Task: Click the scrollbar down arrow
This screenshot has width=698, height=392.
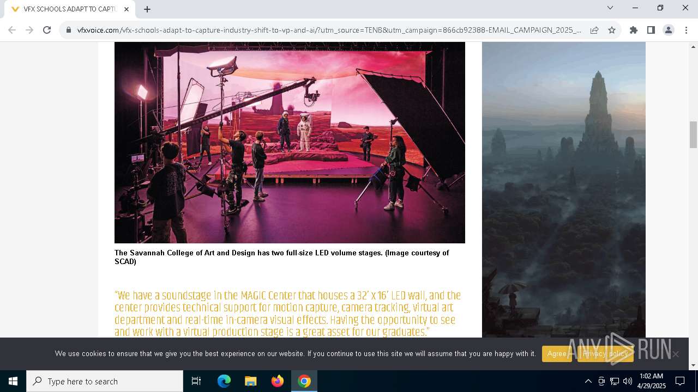Action: click(693, 365)
